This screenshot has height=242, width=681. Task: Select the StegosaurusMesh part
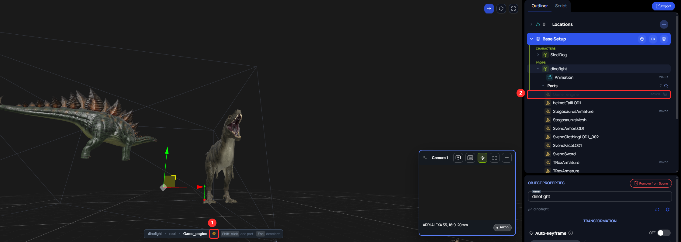pos(599,120)
